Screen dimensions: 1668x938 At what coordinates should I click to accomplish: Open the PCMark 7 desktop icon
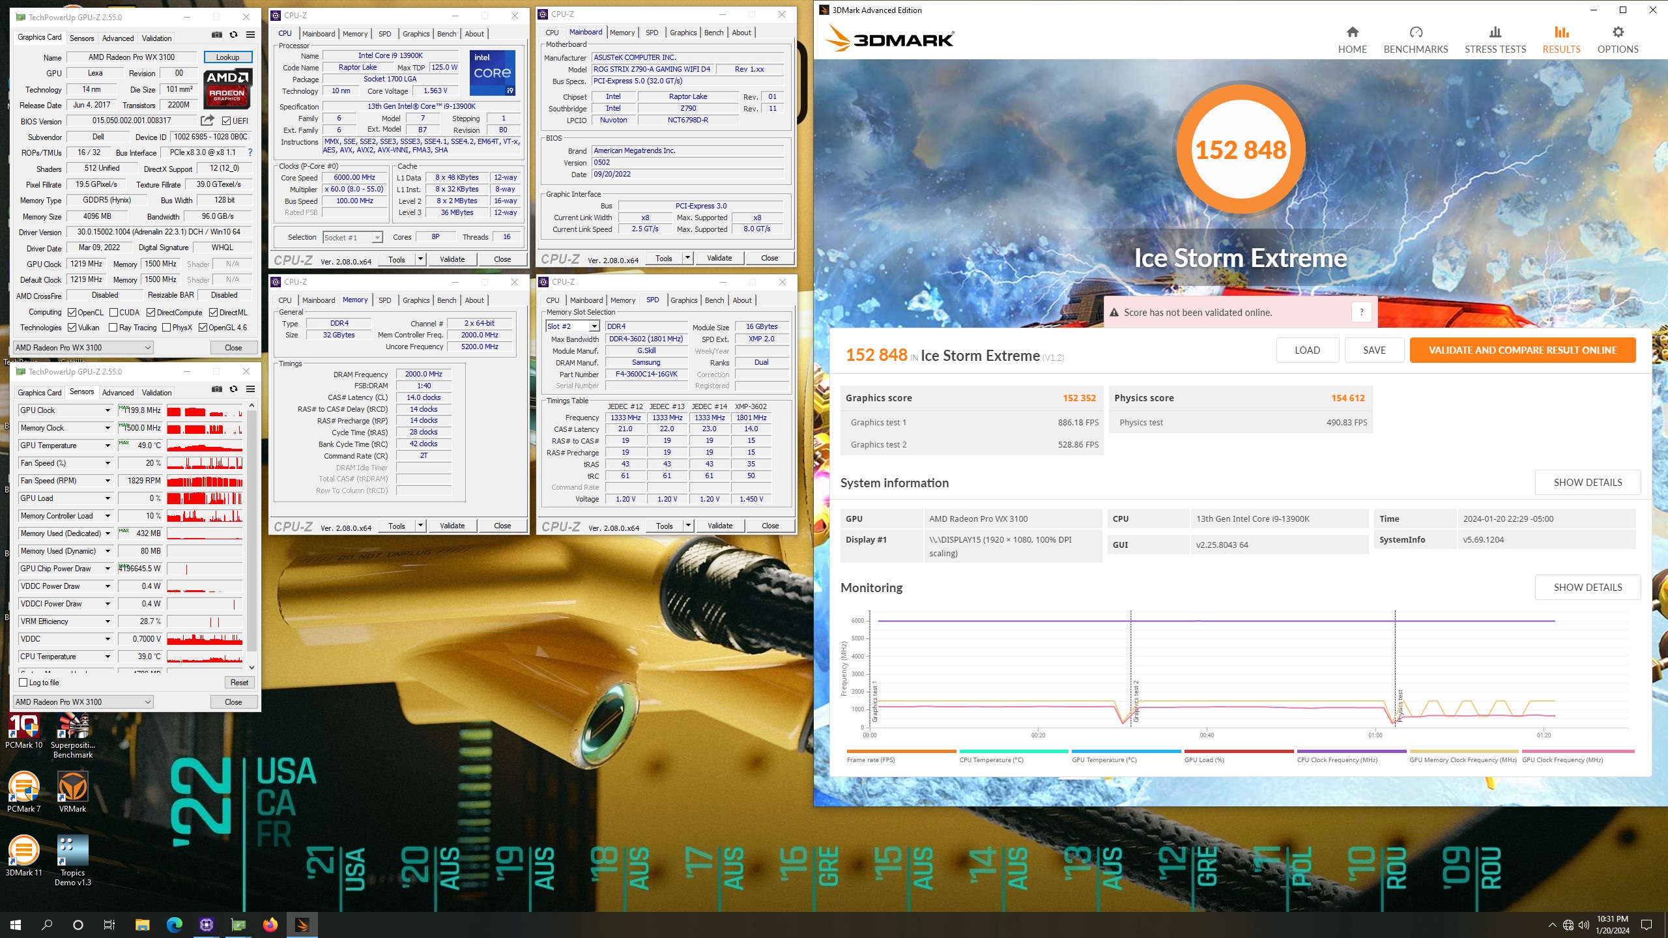23,791
